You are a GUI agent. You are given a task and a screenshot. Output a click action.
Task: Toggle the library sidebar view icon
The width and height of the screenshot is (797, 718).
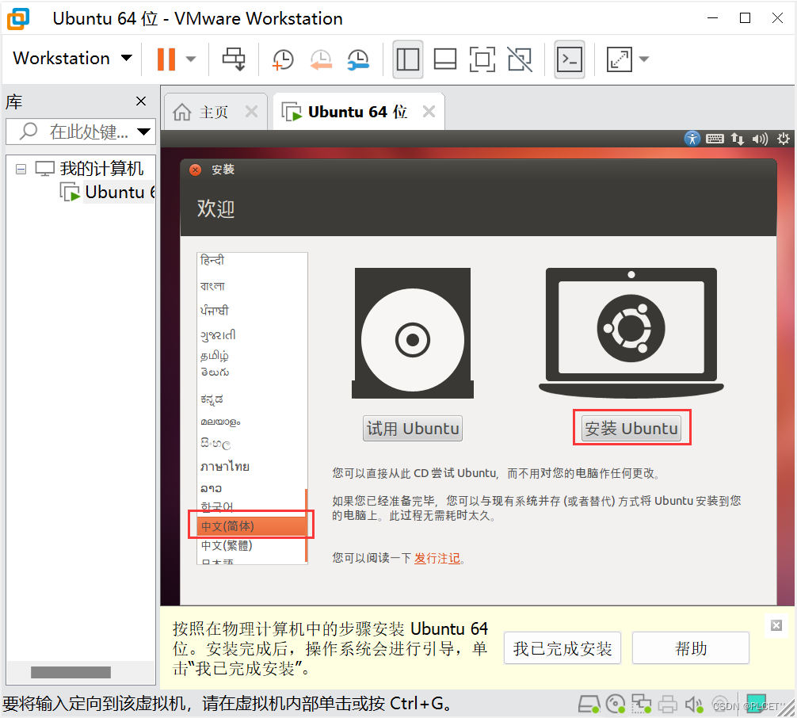click(408, 59)
